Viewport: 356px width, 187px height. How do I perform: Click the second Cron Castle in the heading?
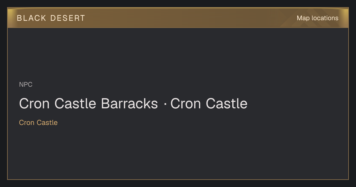209,104
